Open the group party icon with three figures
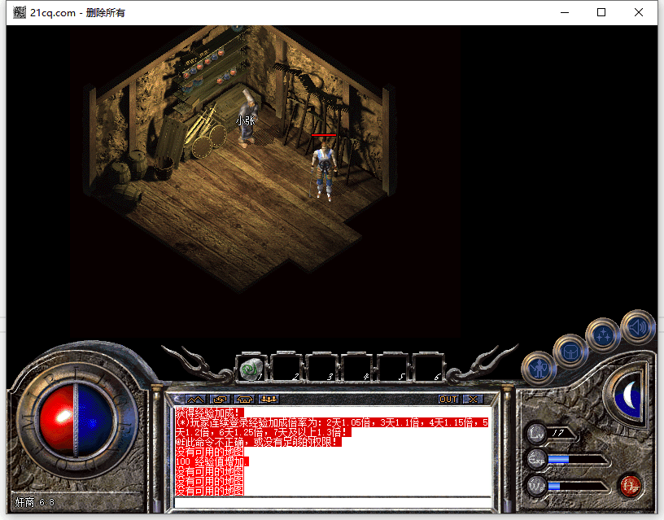The width and height of the screenshot is (664, 520). coord(269,400)
